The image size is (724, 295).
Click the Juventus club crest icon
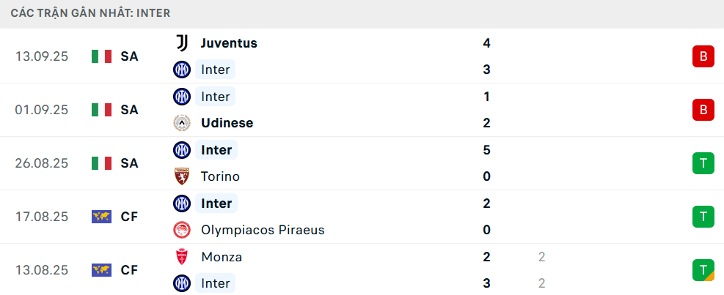click(181, 43)
